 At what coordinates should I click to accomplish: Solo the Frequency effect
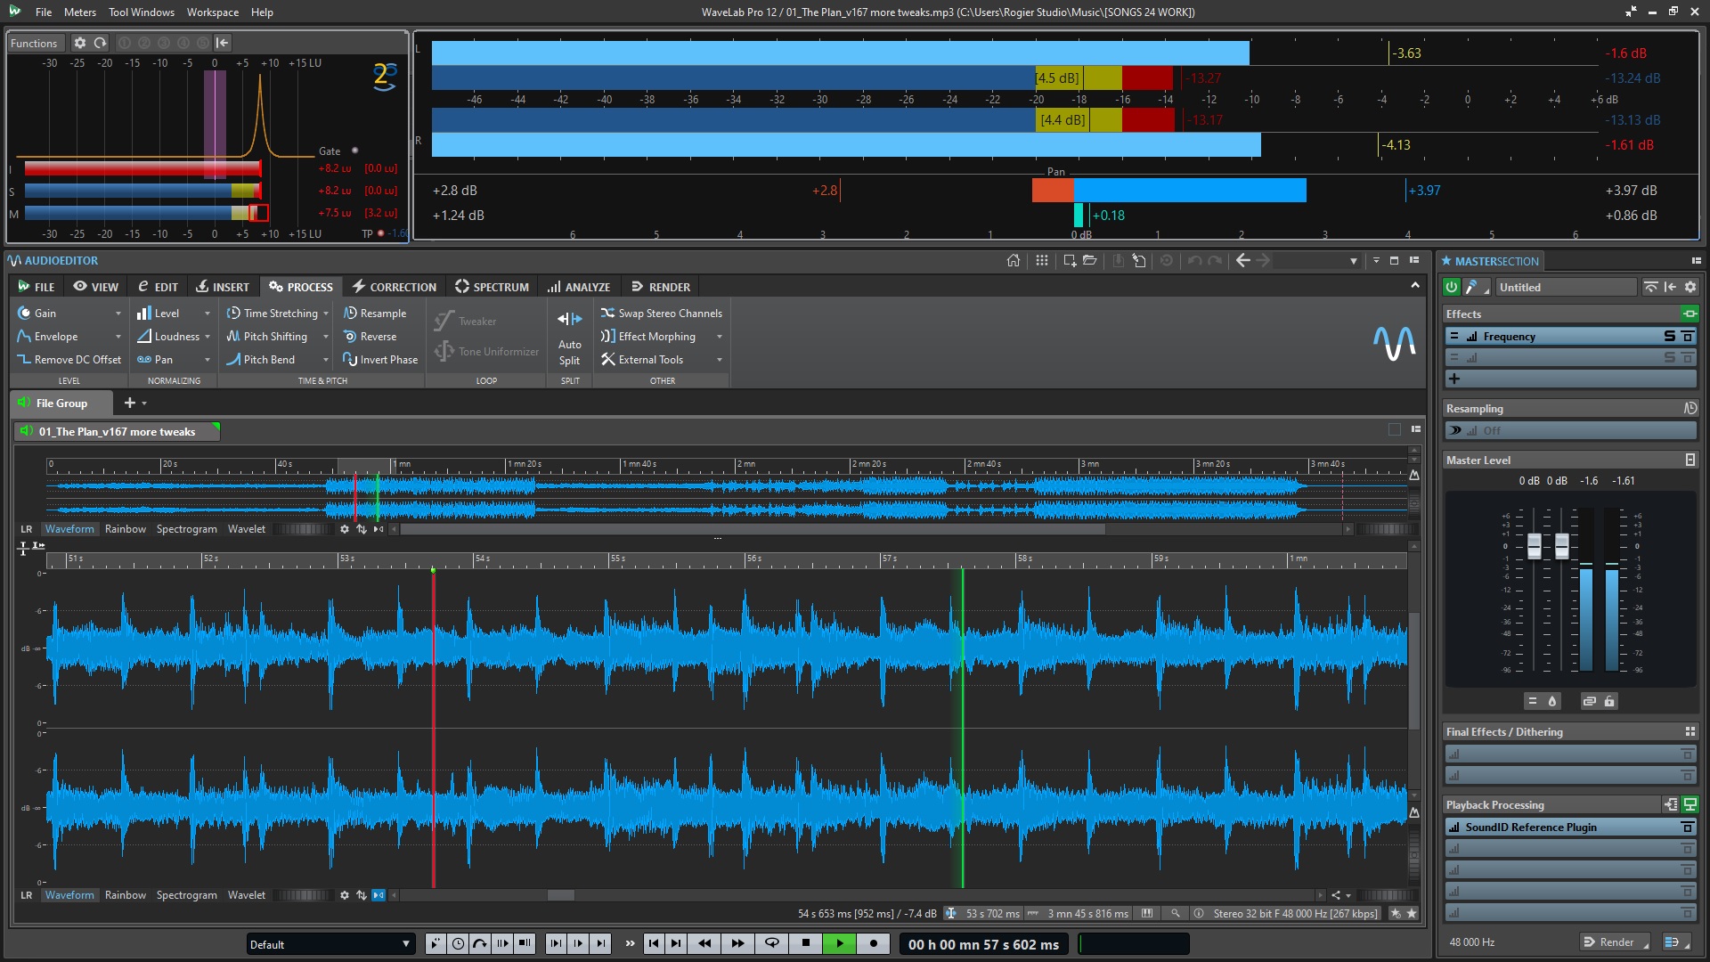pyautogui.click(x=1668, y=336)
